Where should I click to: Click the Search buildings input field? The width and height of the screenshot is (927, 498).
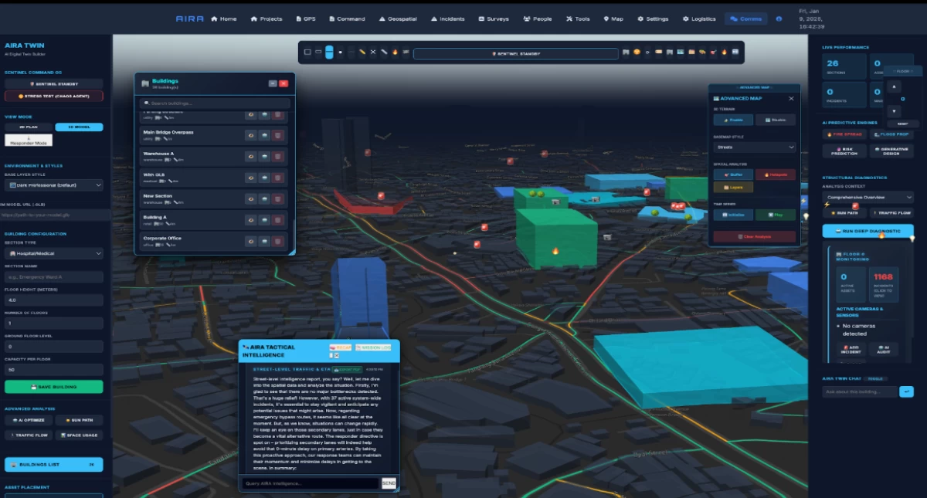(215, 103)
